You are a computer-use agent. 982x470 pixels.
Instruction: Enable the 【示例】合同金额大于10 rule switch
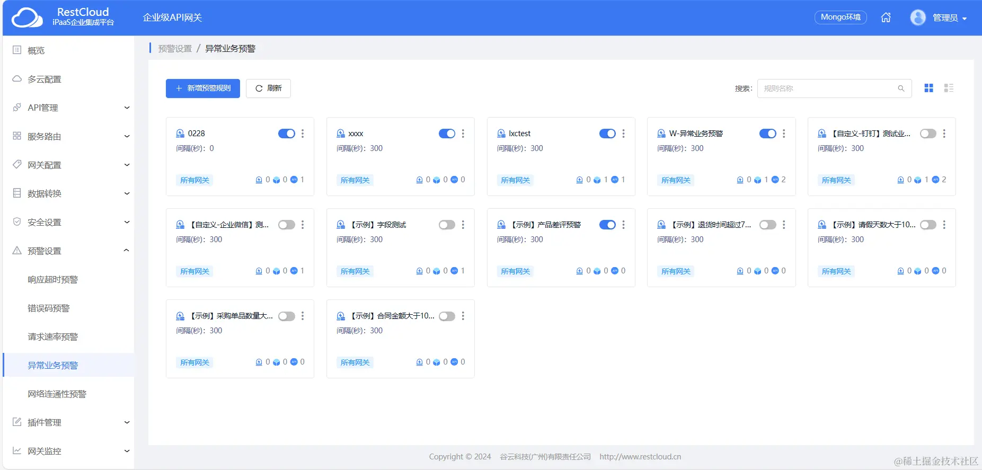[447, 316]
